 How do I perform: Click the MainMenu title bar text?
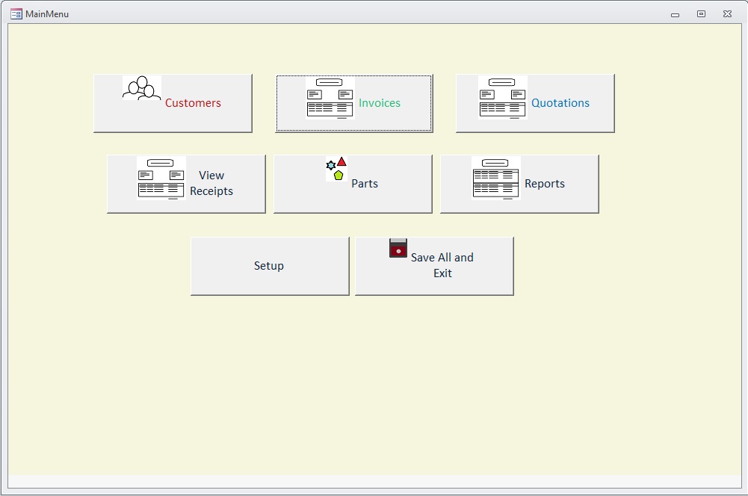click(x=47, y=13)
